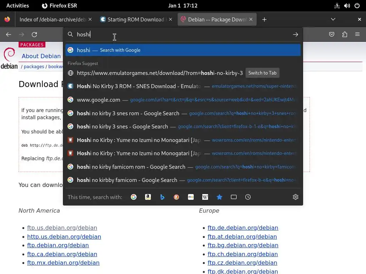Click the go arrow in address bar
366x274 pixels.
click(x=296, y=35)
